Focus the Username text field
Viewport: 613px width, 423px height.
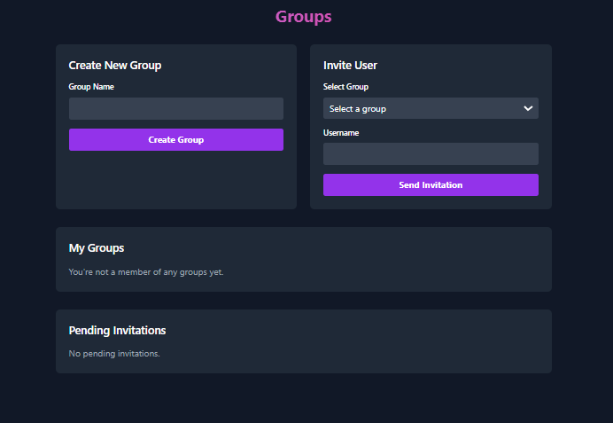tap(431, 154)
